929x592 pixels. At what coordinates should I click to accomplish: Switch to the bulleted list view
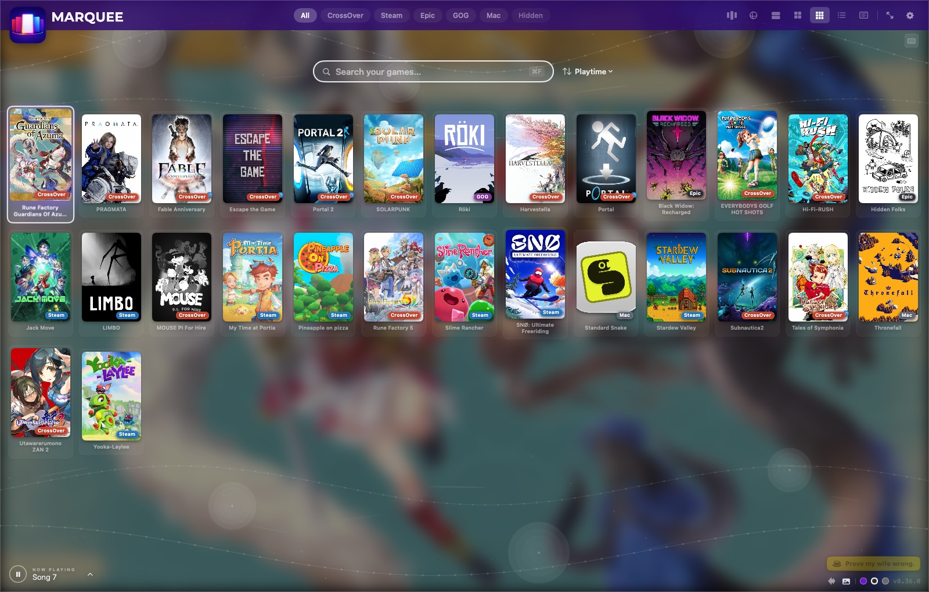(x=842, y=16)
